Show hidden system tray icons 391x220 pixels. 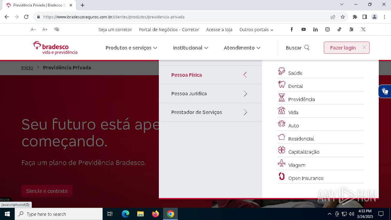329,214
